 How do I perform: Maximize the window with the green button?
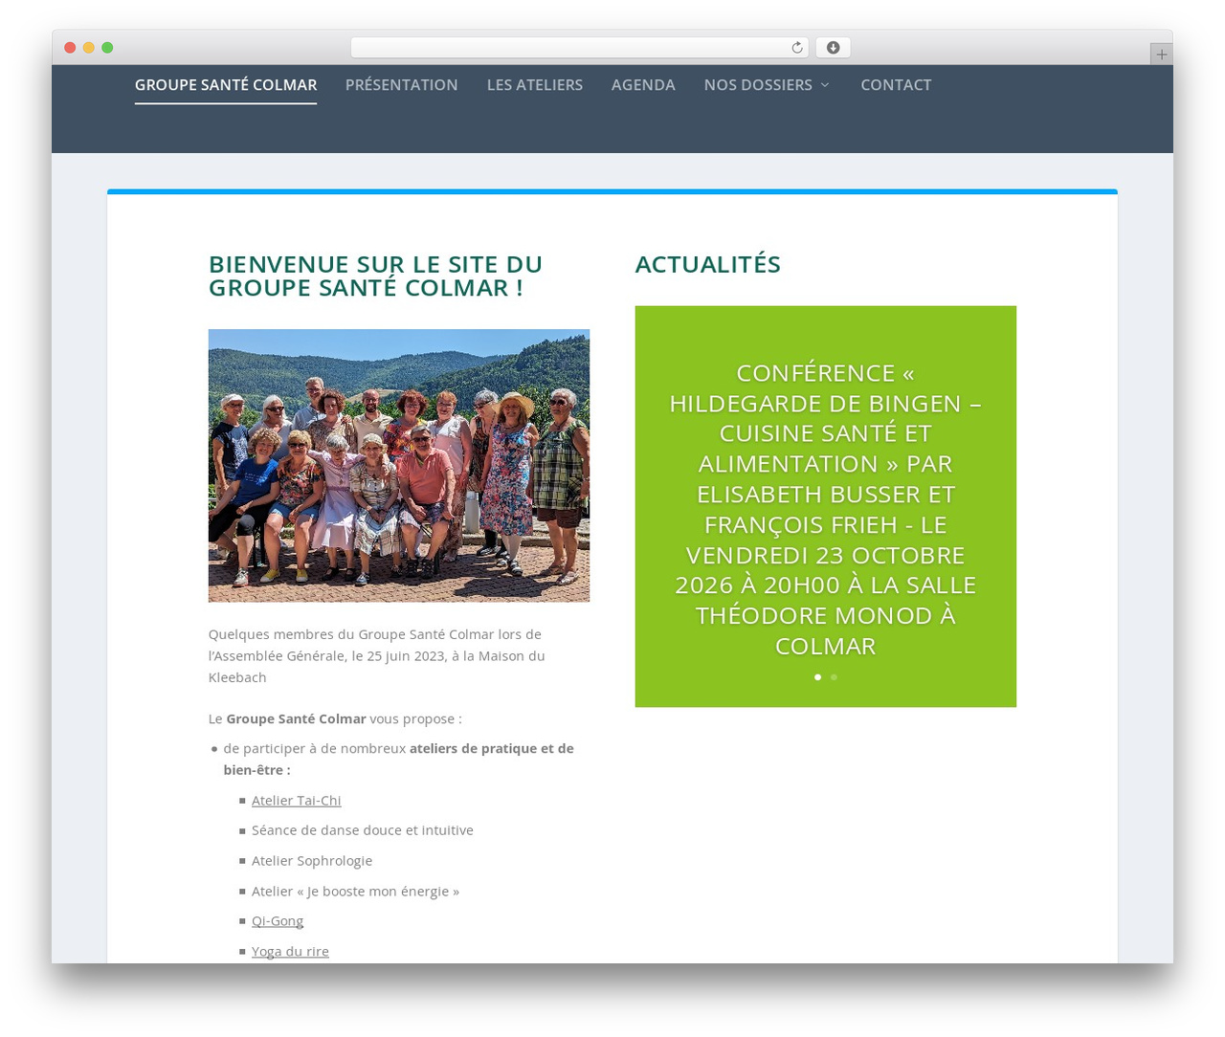pyautogui.click(x=107, y=48)
